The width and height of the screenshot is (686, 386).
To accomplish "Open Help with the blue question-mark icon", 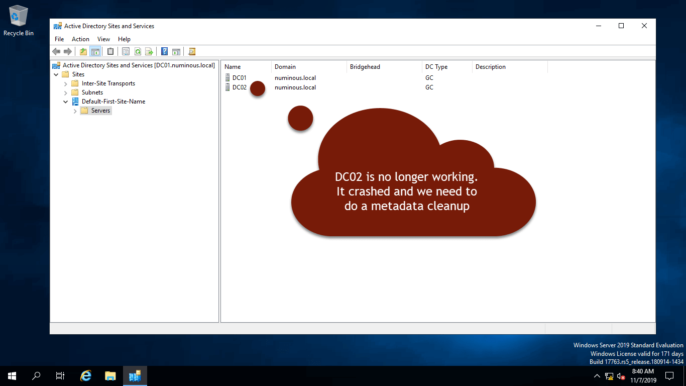I will (x=164, y=51).
